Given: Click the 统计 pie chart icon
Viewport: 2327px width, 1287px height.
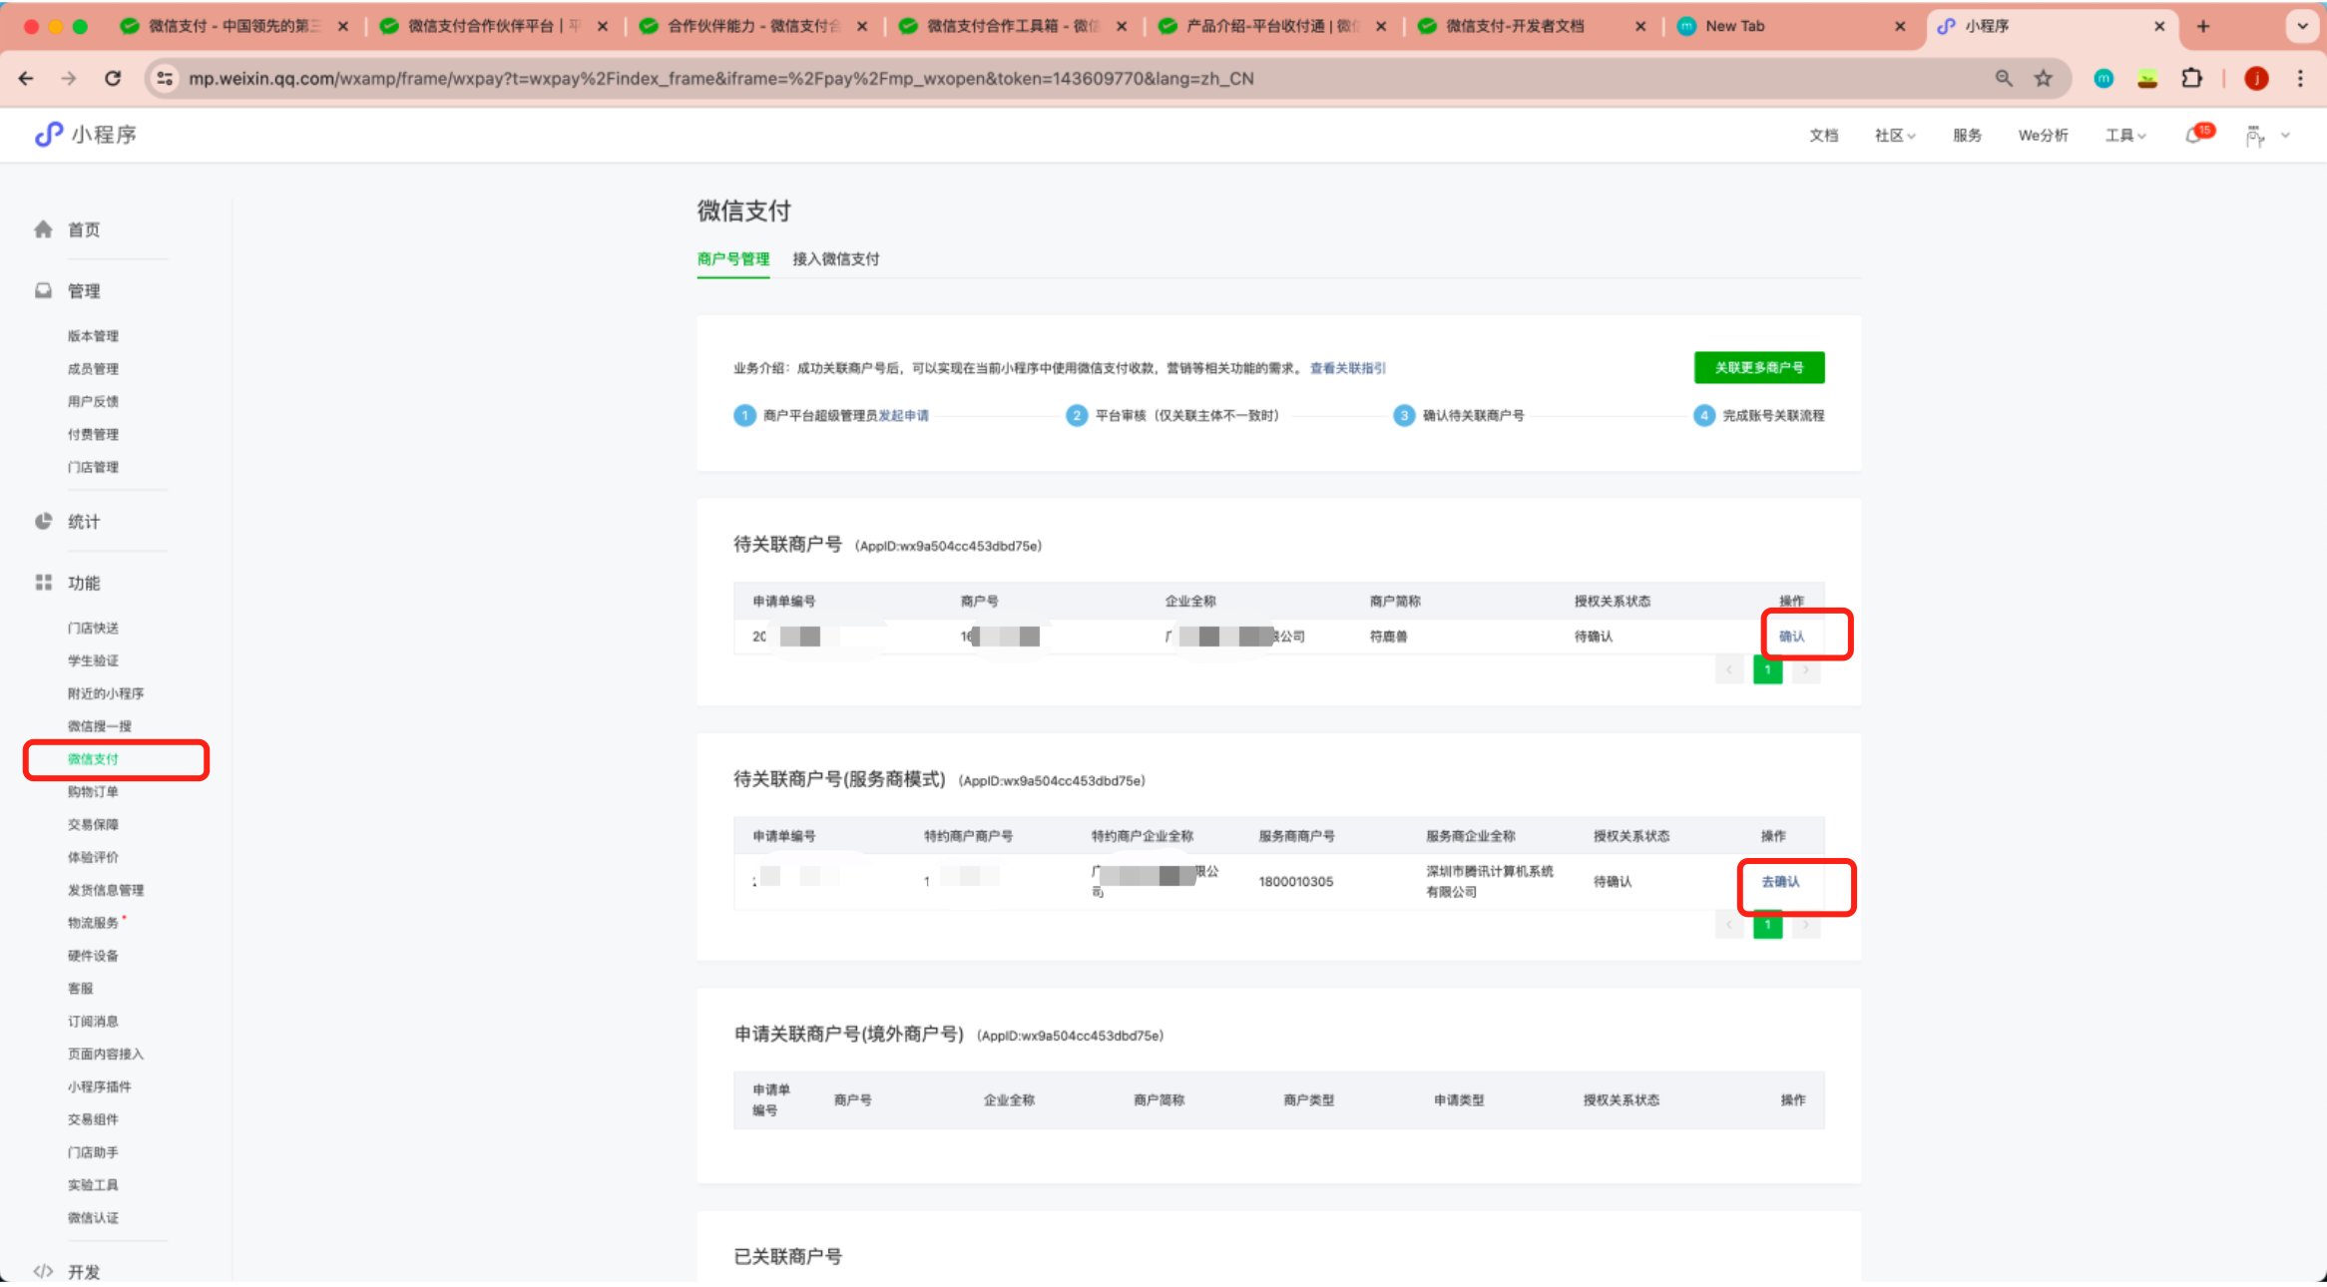Looking at the screenshot, I should click(x=43, y=522).
